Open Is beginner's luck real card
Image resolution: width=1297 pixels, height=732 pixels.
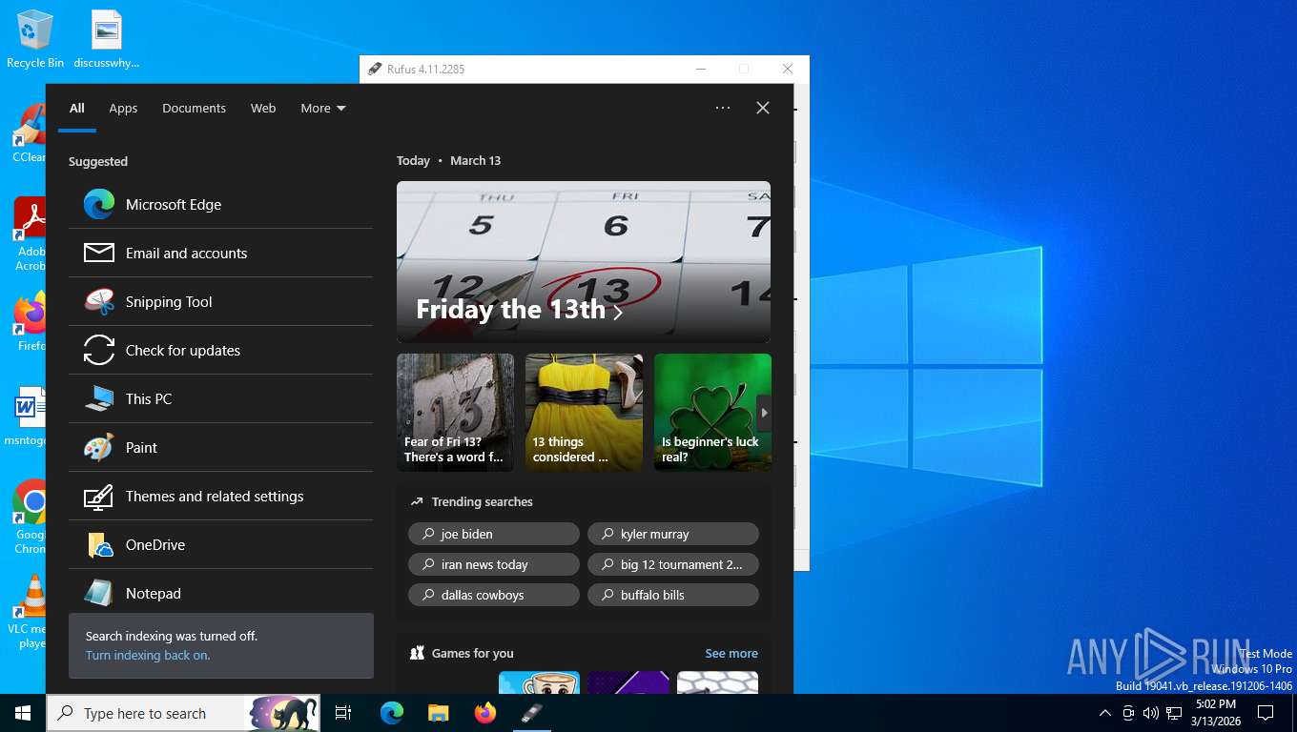[712, 412]
